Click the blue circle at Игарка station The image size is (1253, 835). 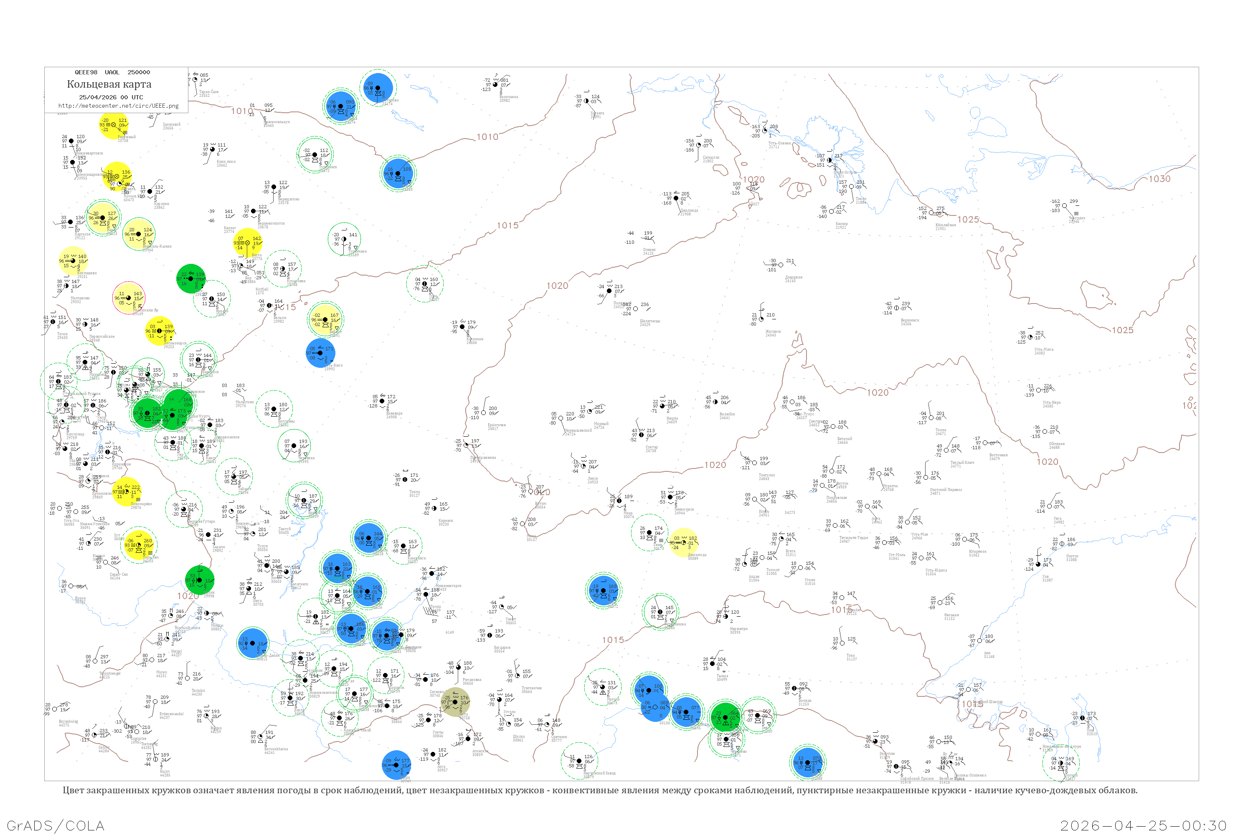coord(340,106)
